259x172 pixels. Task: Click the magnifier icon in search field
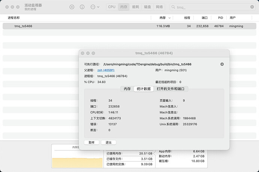coord(173,7)
